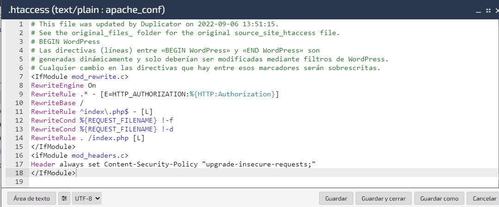Maximize the .htaccess editor window
499x207 pixels.
[x=488, y=11]
